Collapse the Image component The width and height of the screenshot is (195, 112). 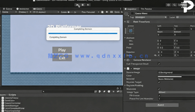tap(125, 69)
